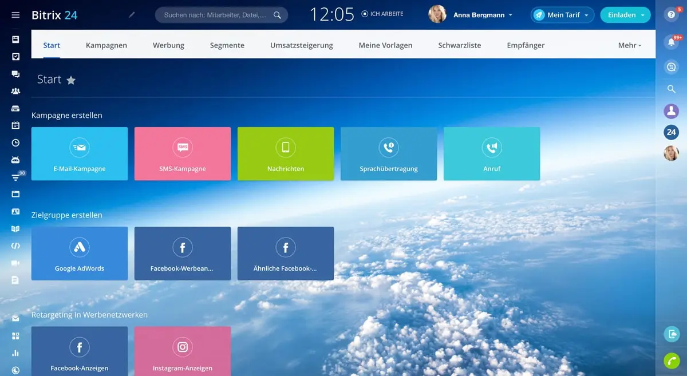Click the star to favorite Start page
The height and width of the screenshot is (376, 687).
[71, 80]
